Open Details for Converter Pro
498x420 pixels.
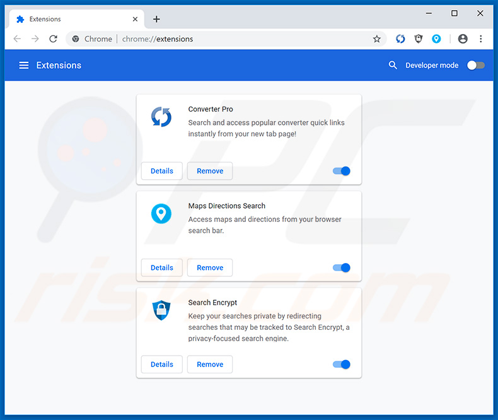click(x=162, y=171)
